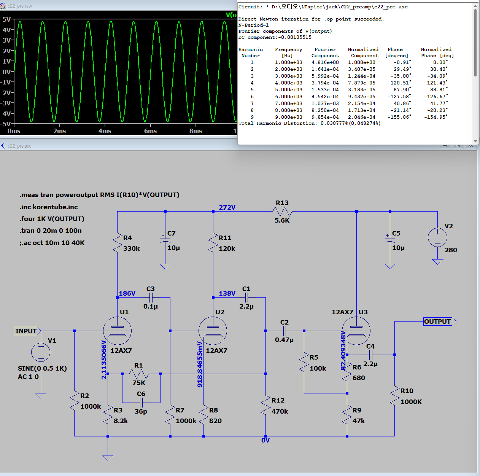
Task: Click the log window scroll-down arrow
Action: (x=475, y=141)
